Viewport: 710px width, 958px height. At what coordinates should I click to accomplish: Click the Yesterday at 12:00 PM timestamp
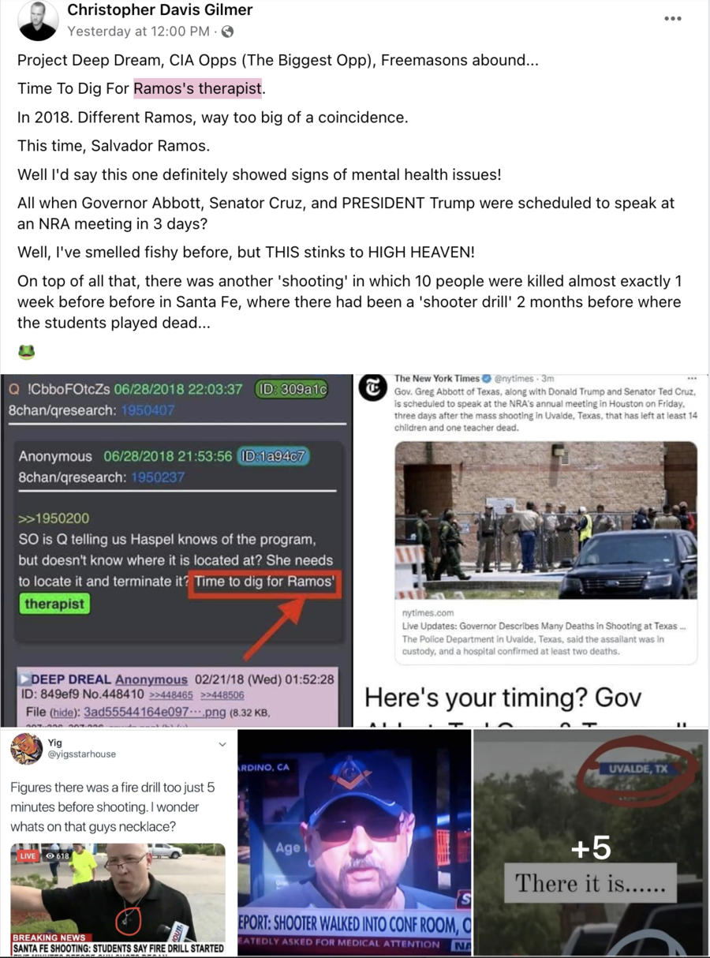139,32
